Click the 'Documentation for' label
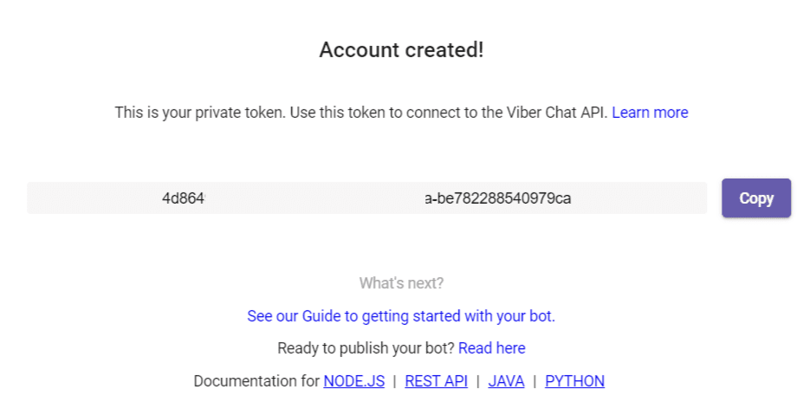This screenshot has height=409, width=810. [x=256, y=381]
